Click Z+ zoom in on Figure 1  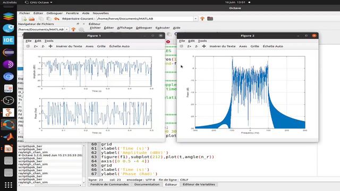(36, 46)
